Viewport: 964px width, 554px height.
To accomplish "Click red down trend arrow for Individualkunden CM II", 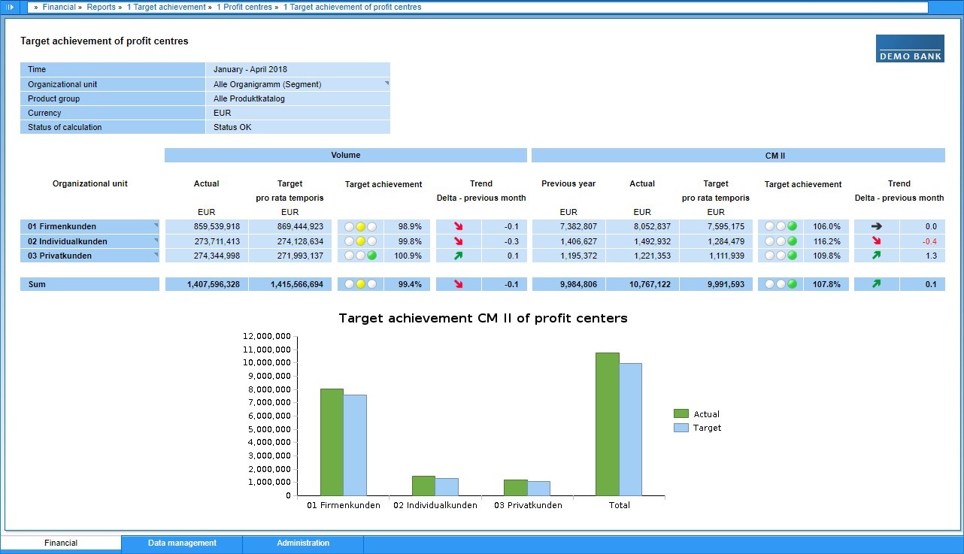I will [x=877, y=241].
